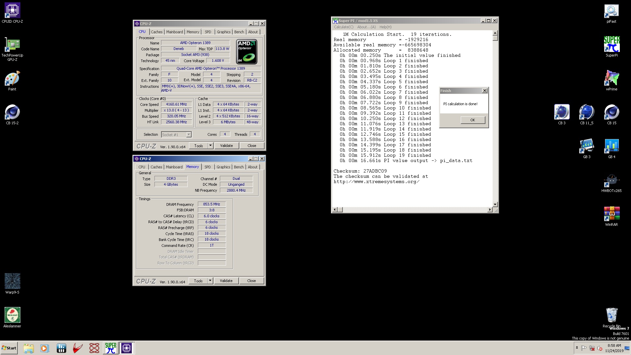Launch the CB 15 desktop shortcut
This screenshot has height=355, width=631.
[x=611, y=115]
